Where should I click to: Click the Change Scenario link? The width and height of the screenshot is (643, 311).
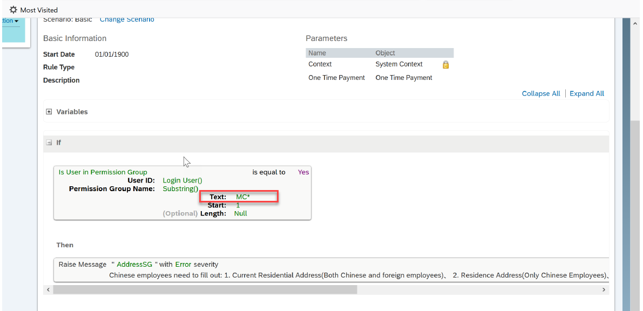pyautogui.click(x=127, y=19)
